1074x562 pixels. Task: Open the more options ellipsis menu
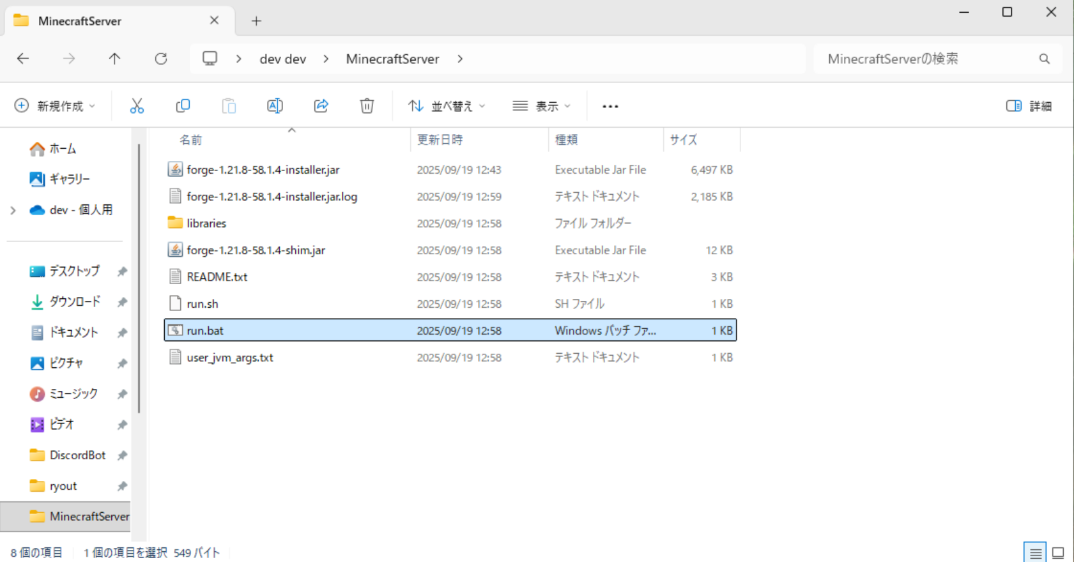(x=610, y=106)
